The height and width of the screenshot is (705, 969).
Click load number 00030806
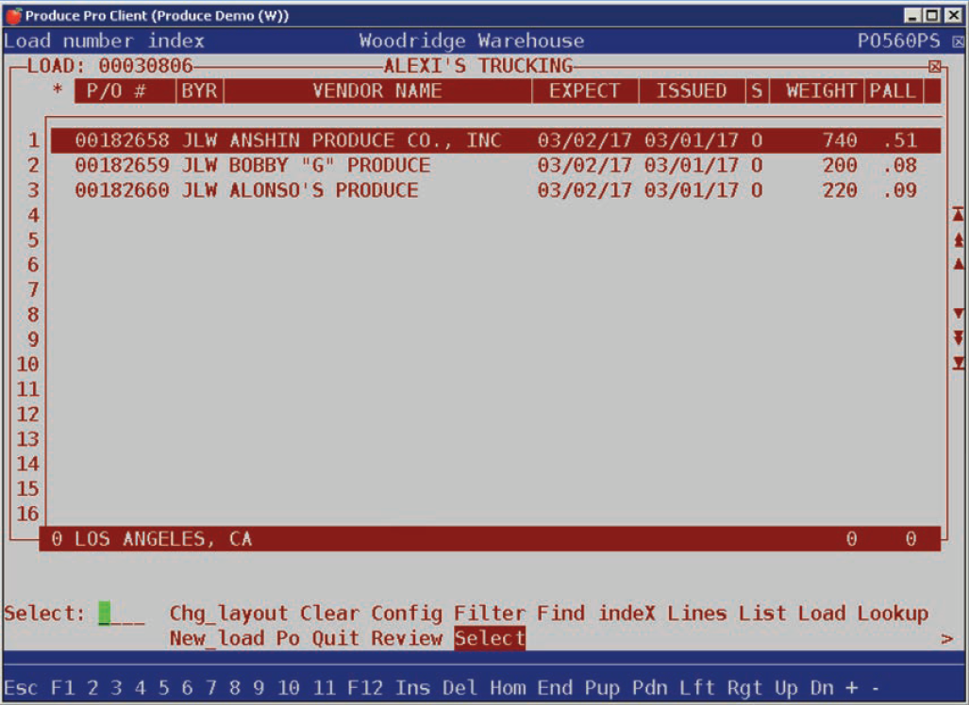(146, 66)
